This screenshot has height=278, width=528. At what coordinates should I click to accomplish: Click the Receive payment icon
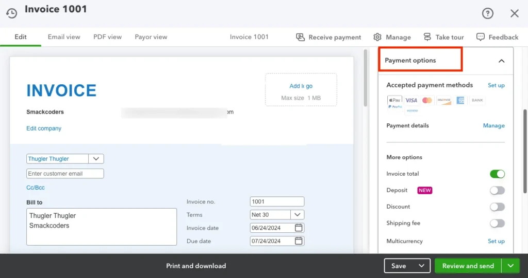click(301, 37)
